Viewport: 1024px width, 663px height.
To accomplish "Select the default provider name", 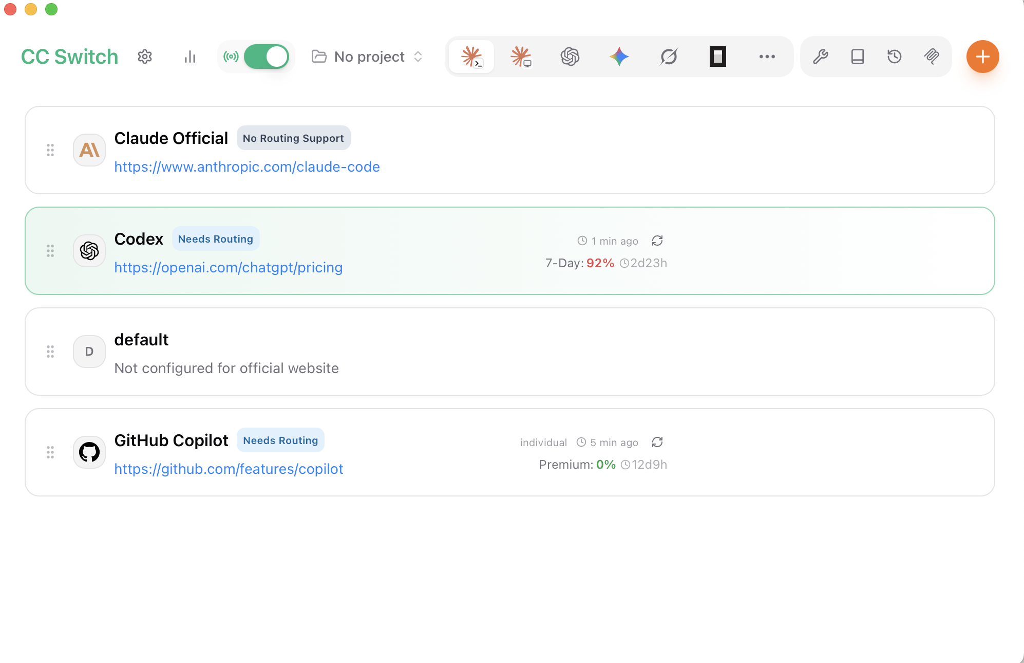I will pyautogui.click(x=141, y=340).
